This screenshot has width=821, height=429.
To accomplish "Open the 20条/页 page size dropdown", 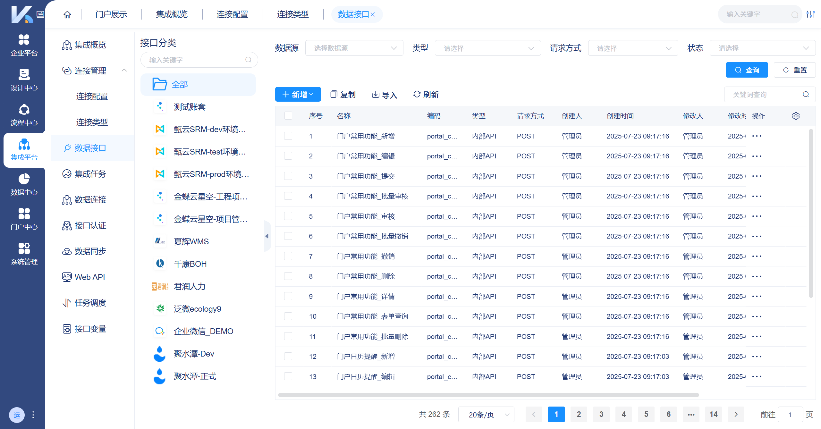I will (x=486, y=414).
